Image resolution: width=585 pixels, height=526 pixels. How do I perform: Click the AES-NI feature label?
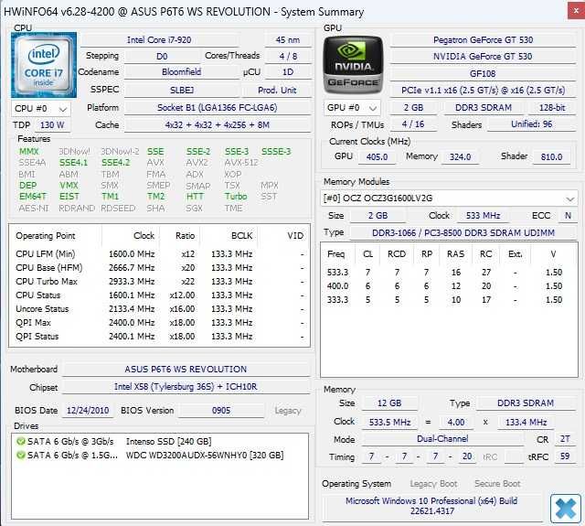[34, 209]
